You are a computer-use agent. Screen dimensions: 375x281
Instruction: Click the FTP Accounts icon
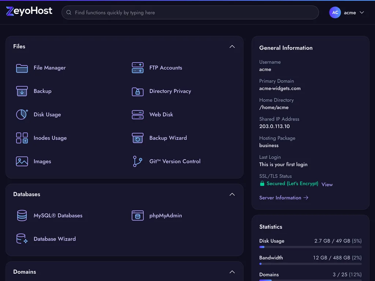[138, 68]
